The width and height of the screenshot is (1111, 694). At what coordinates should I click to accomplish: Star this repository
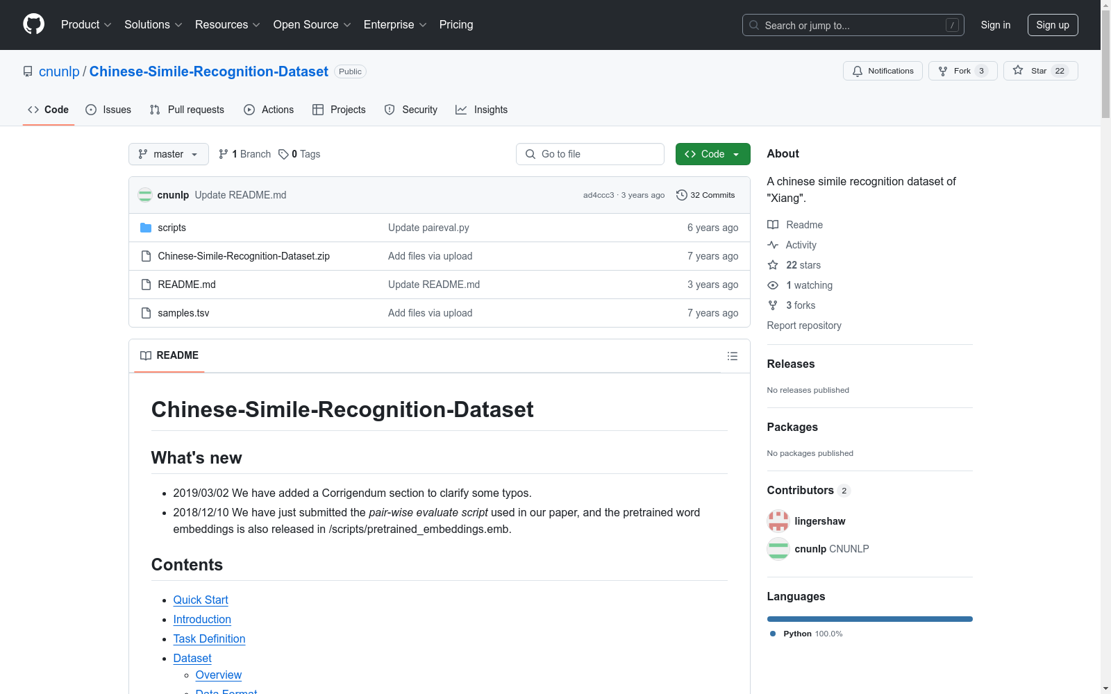click(1040, 71)
